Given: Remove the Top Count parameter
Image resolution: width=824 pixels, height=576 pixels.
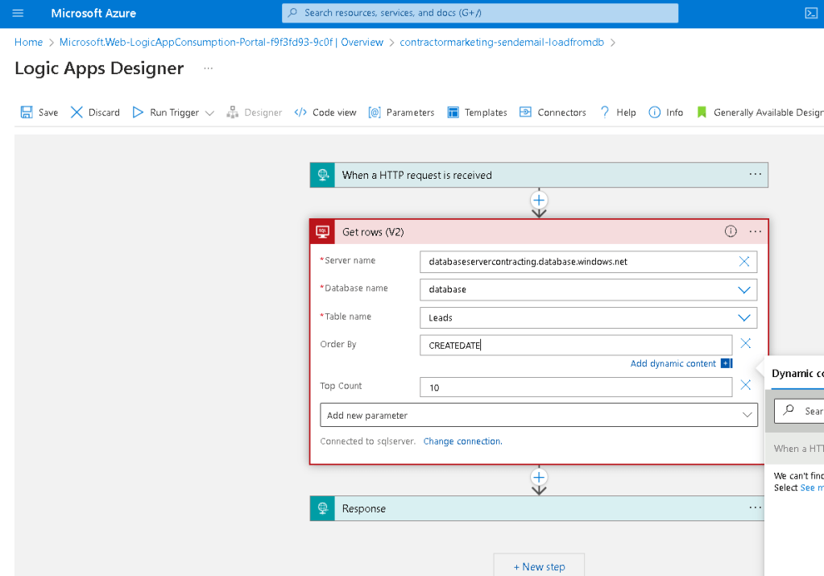Looking at the screenshot, I should (x=746, y=385).
